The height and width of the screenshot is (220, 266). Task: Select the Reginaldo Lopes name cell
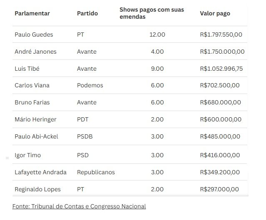click(37, 189)
